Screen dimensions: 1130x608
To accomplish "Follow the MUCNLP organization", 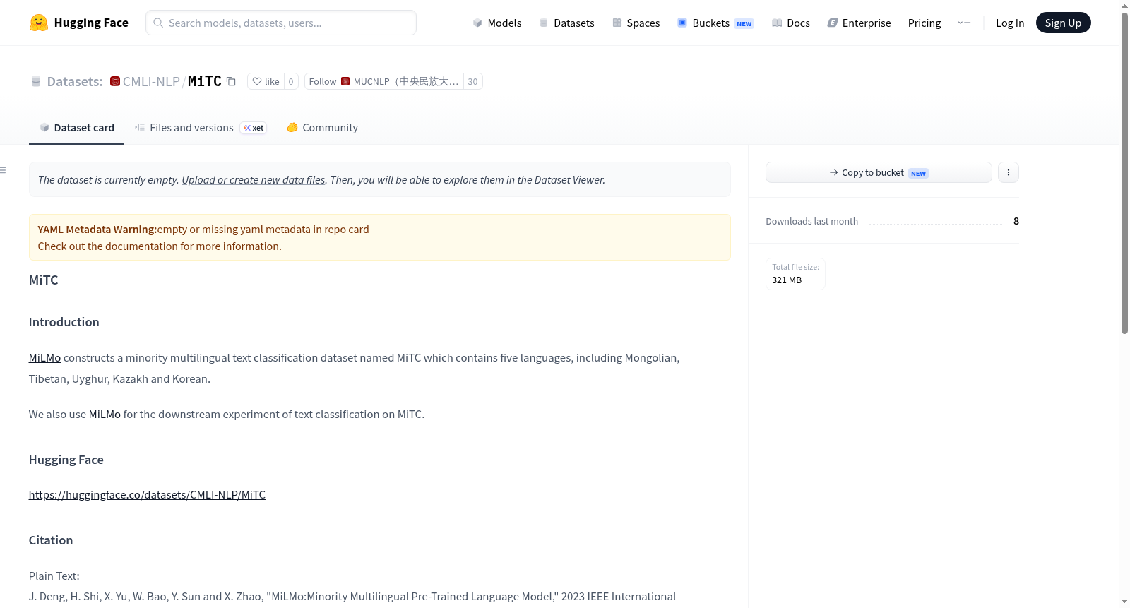I will point(384,81).
